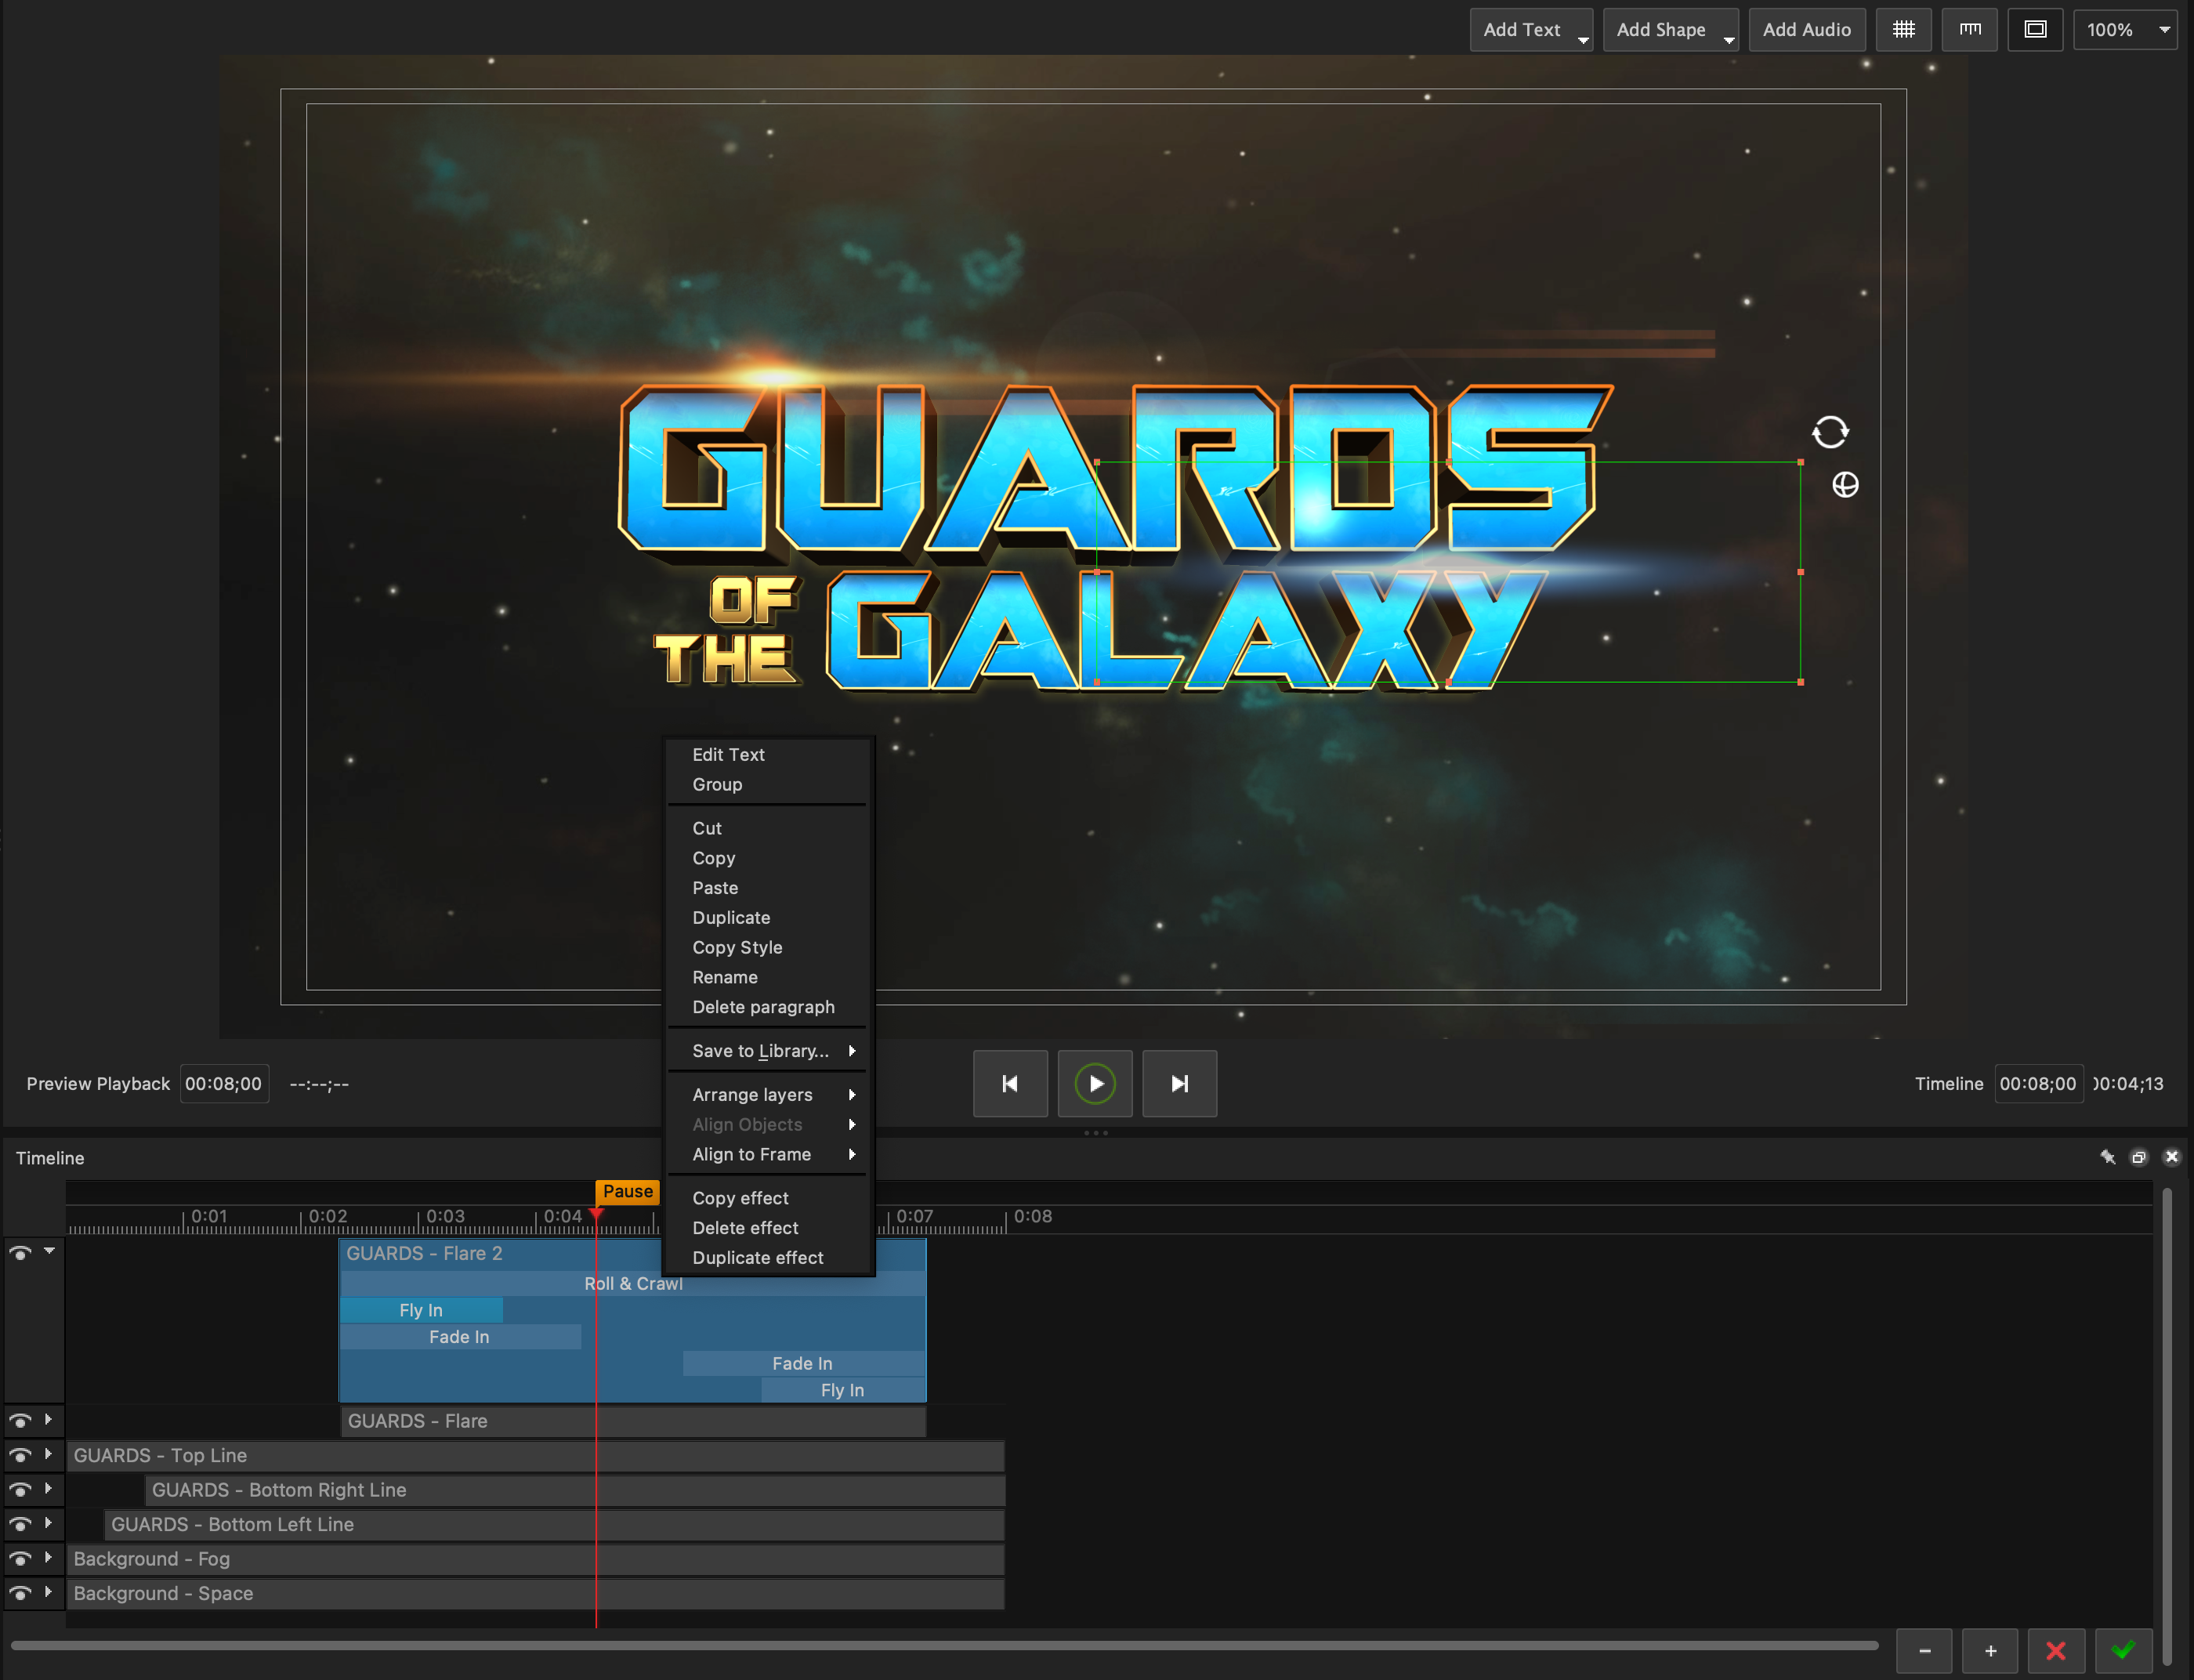Toggle the rulers icon in toolbar
2194x1680 pixels.
click(x=1969, y=30)
